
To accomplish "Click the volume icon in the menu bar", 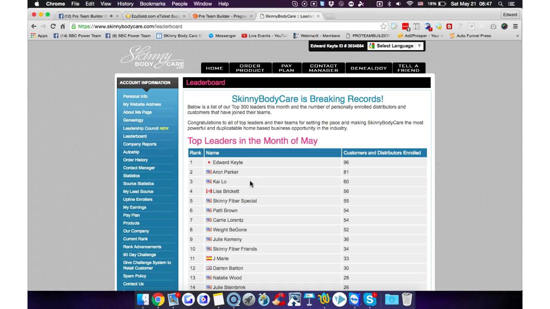I will (399, 4).
